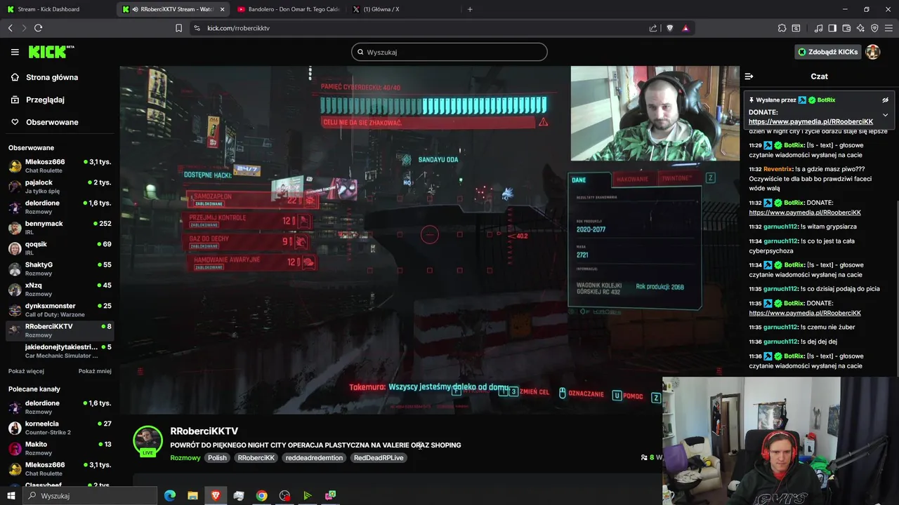Click the Wyszukaj search field on Kick
899x505 pixels.
[449, 52]
